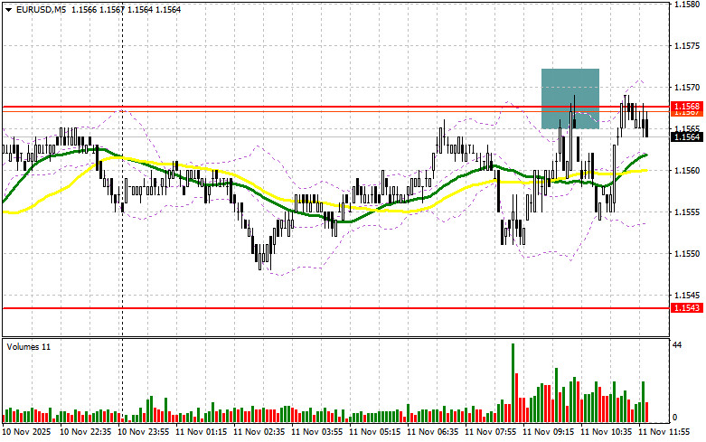This screenshot has height=442, width=706.
Task: Click the 1.1560 price axis value
Action: [x=687, y=171]
